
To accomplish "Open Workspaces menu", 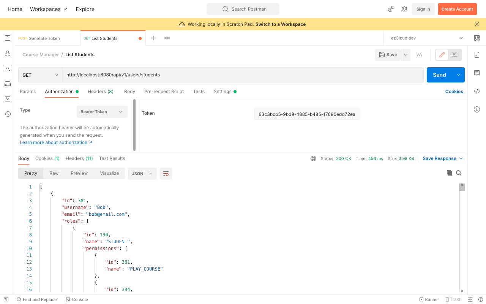I will (x=49, y=9).
